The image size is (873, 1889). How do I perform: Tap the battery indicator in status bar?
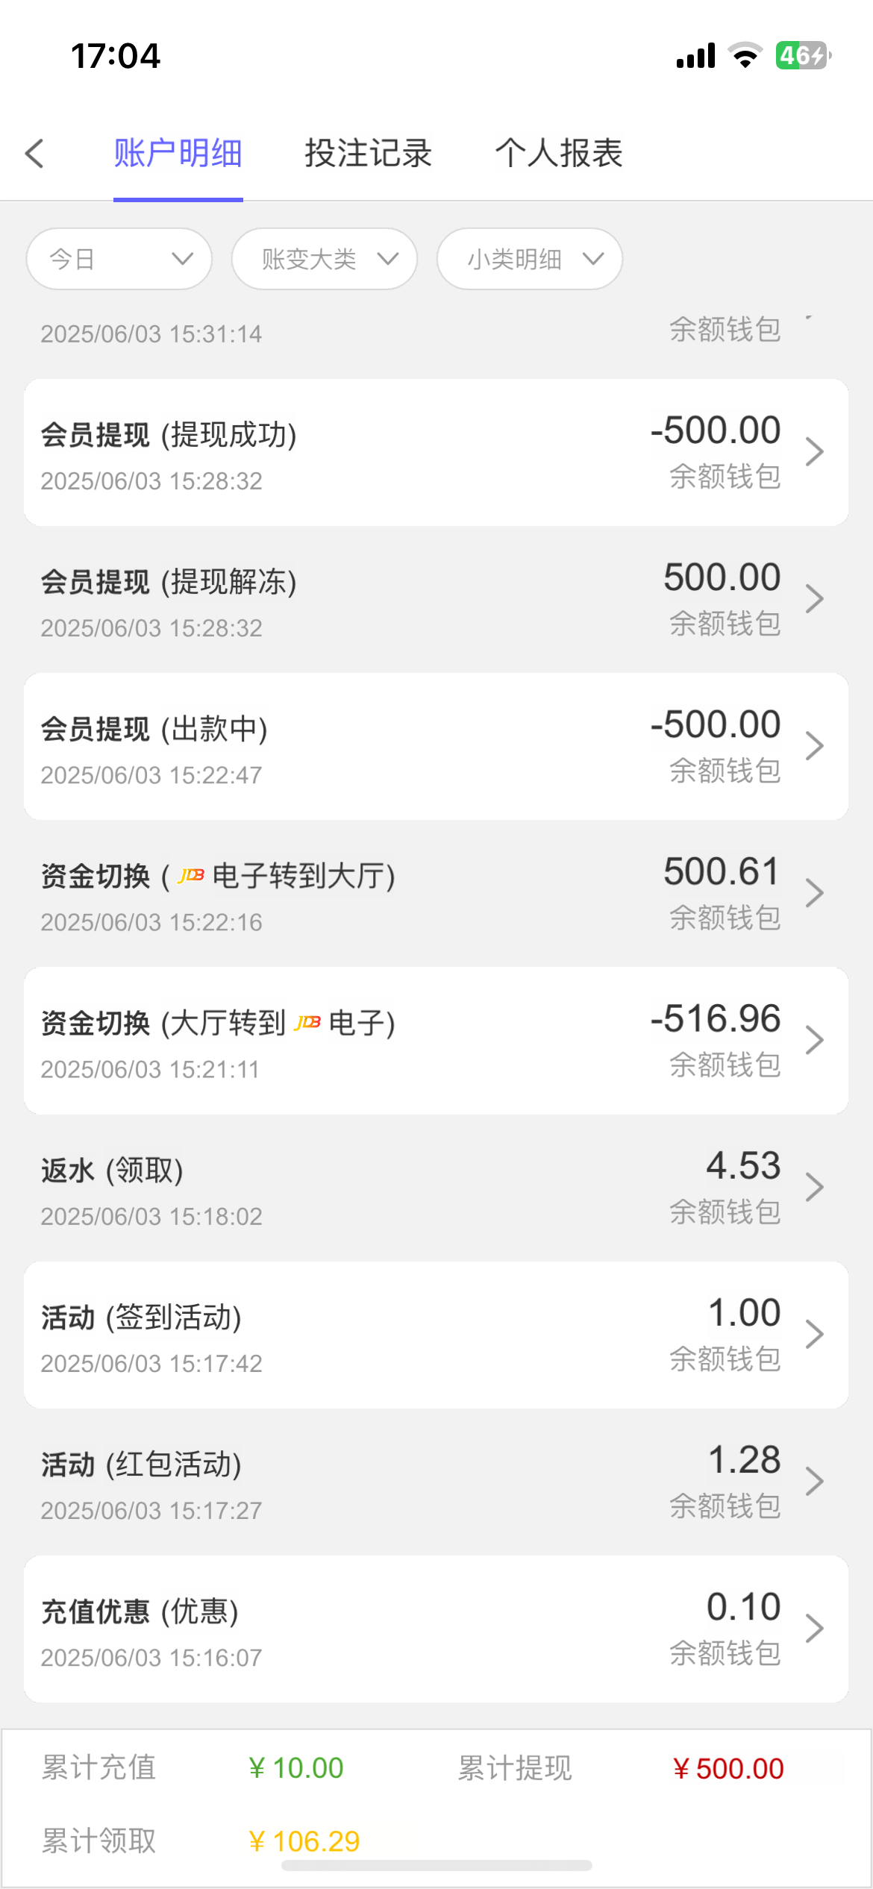[x=803, y=55]
